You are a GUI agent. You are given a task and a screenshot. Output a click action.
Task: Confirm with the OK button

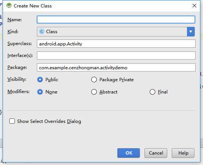tap(129, 153)
